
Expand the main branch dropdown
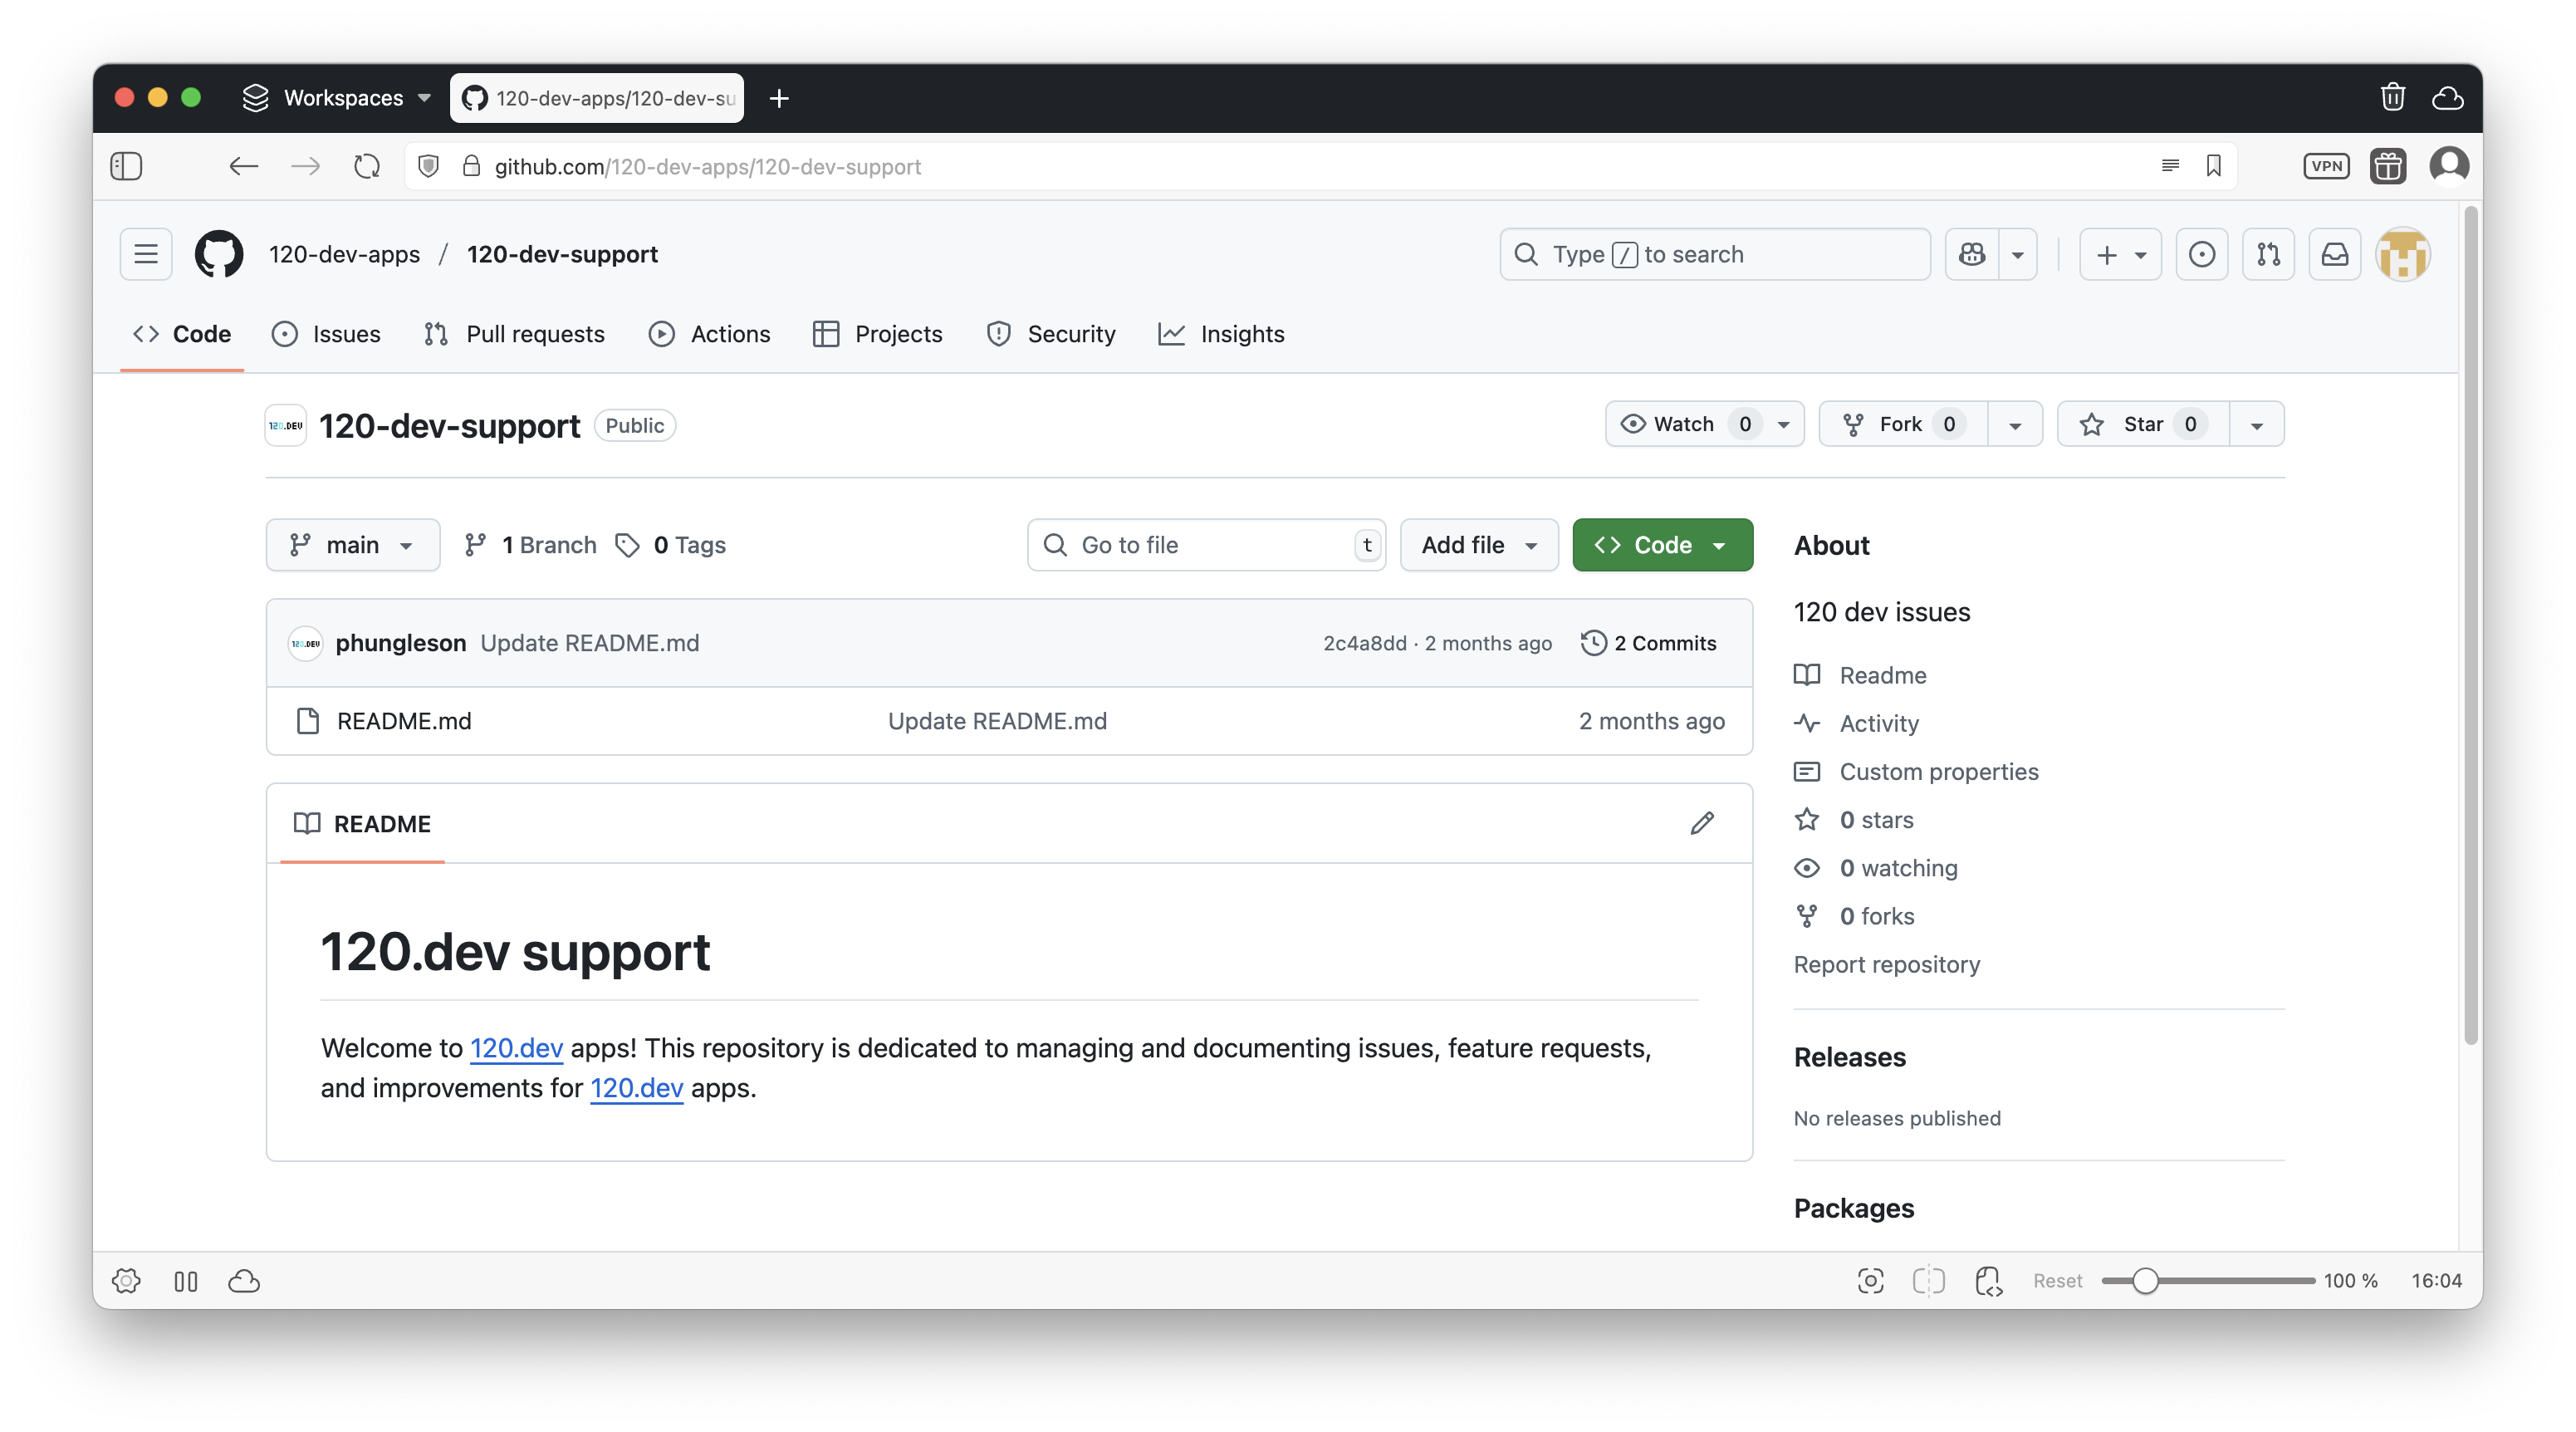(x=352, y=545)
